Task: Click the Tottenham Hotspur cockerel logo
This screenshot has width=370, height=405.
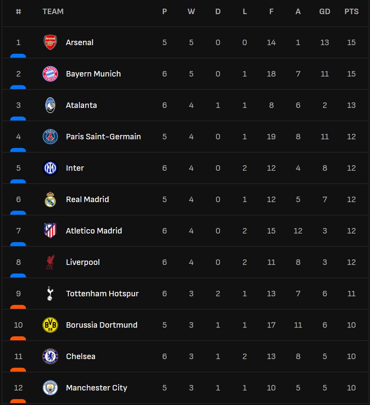Action: (50, 294)
